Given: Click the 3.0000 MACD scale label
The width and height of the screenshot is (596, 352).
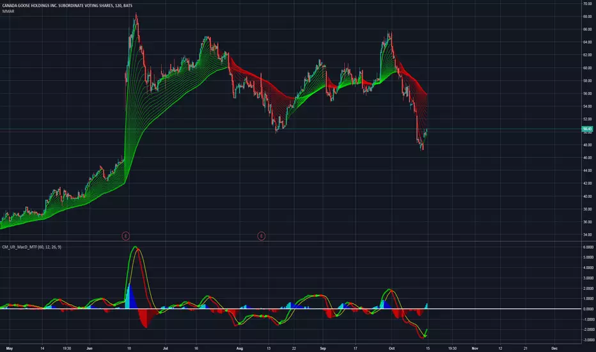Looking at the screenshot, I should coord(588,278).
